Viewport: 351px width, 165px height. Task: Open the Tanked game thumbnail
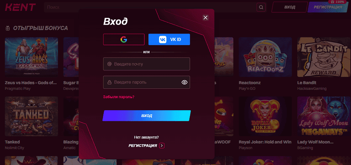(31, 117)
